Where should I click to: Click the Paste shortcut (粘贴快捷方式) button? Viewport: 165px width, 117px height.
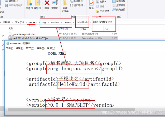click(x=14, y=5)
